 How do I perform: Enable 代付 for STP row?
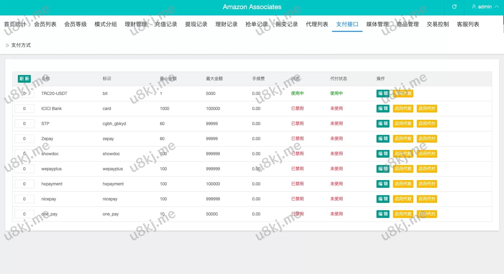tap(427, 124)
